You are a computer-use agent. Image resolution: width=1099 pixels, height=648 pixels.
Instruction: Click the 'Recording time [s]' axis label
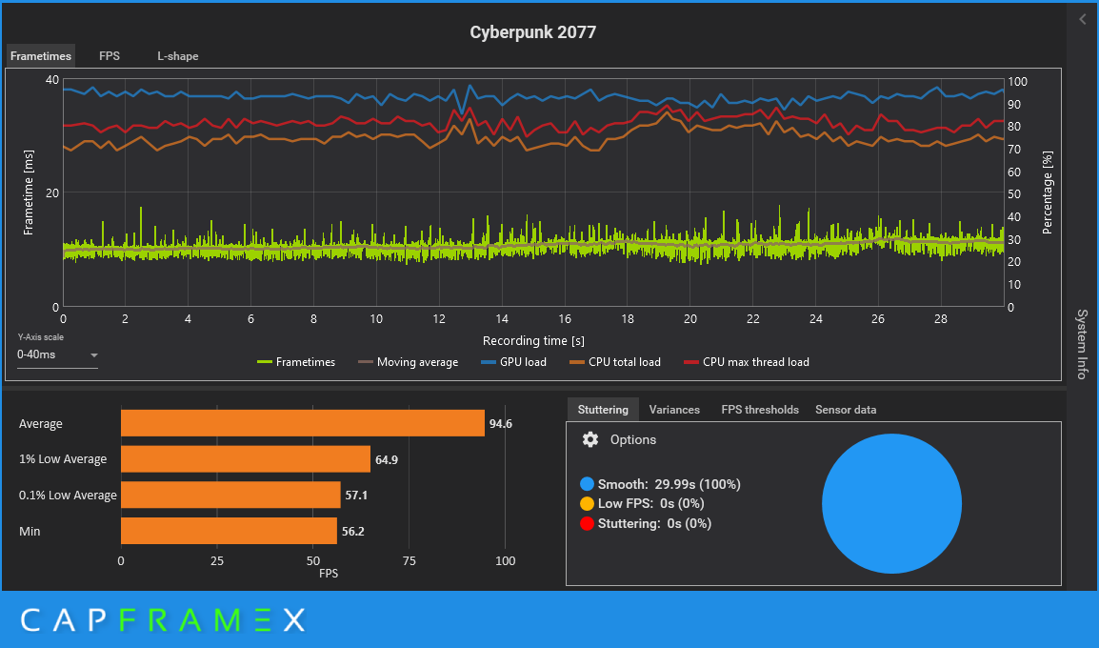click(533, 341)
